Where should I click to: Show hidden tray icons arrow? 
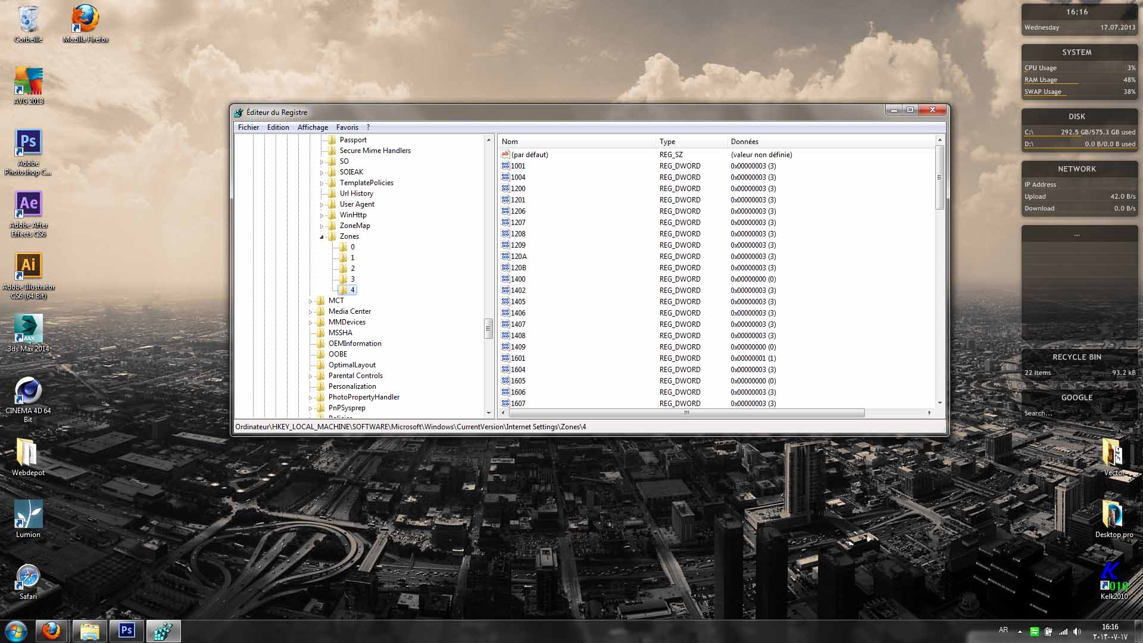click(x=1020, y=632)
